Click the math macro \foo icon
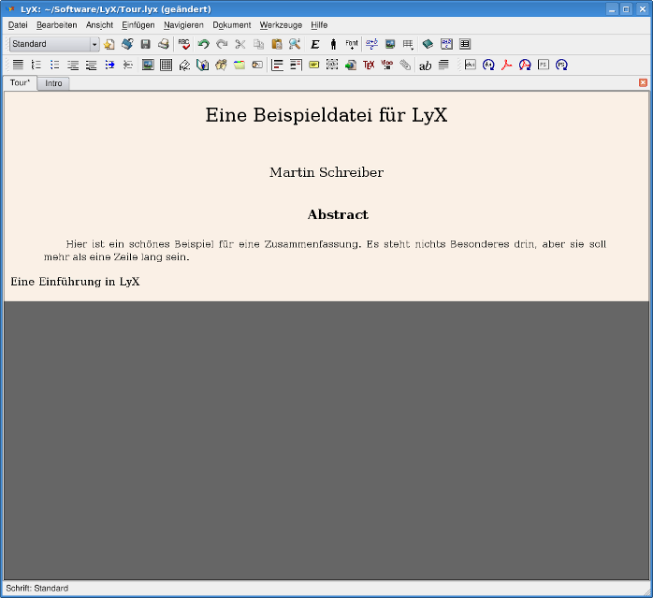 tap(387, 65)
